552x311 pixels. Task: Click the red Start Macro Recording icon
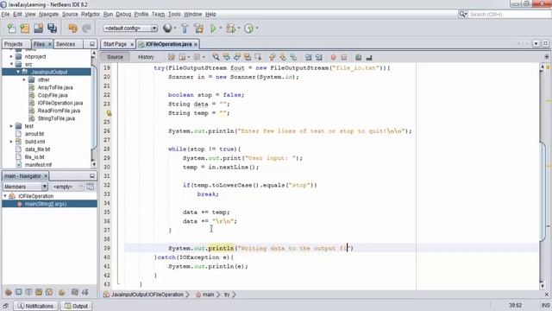pos(333,57)
